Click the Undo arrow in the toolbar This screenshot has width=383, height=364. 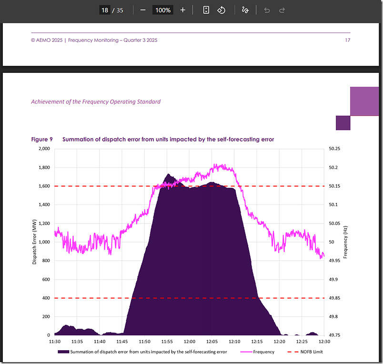266,10
